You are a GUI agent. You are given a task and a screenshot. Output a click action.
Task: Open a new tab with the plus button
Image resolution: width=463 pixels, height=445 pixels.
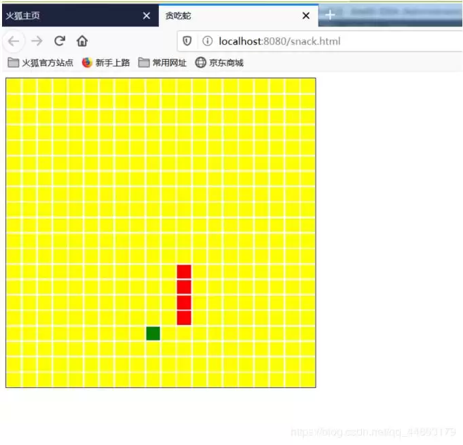[x=330, y=14]
